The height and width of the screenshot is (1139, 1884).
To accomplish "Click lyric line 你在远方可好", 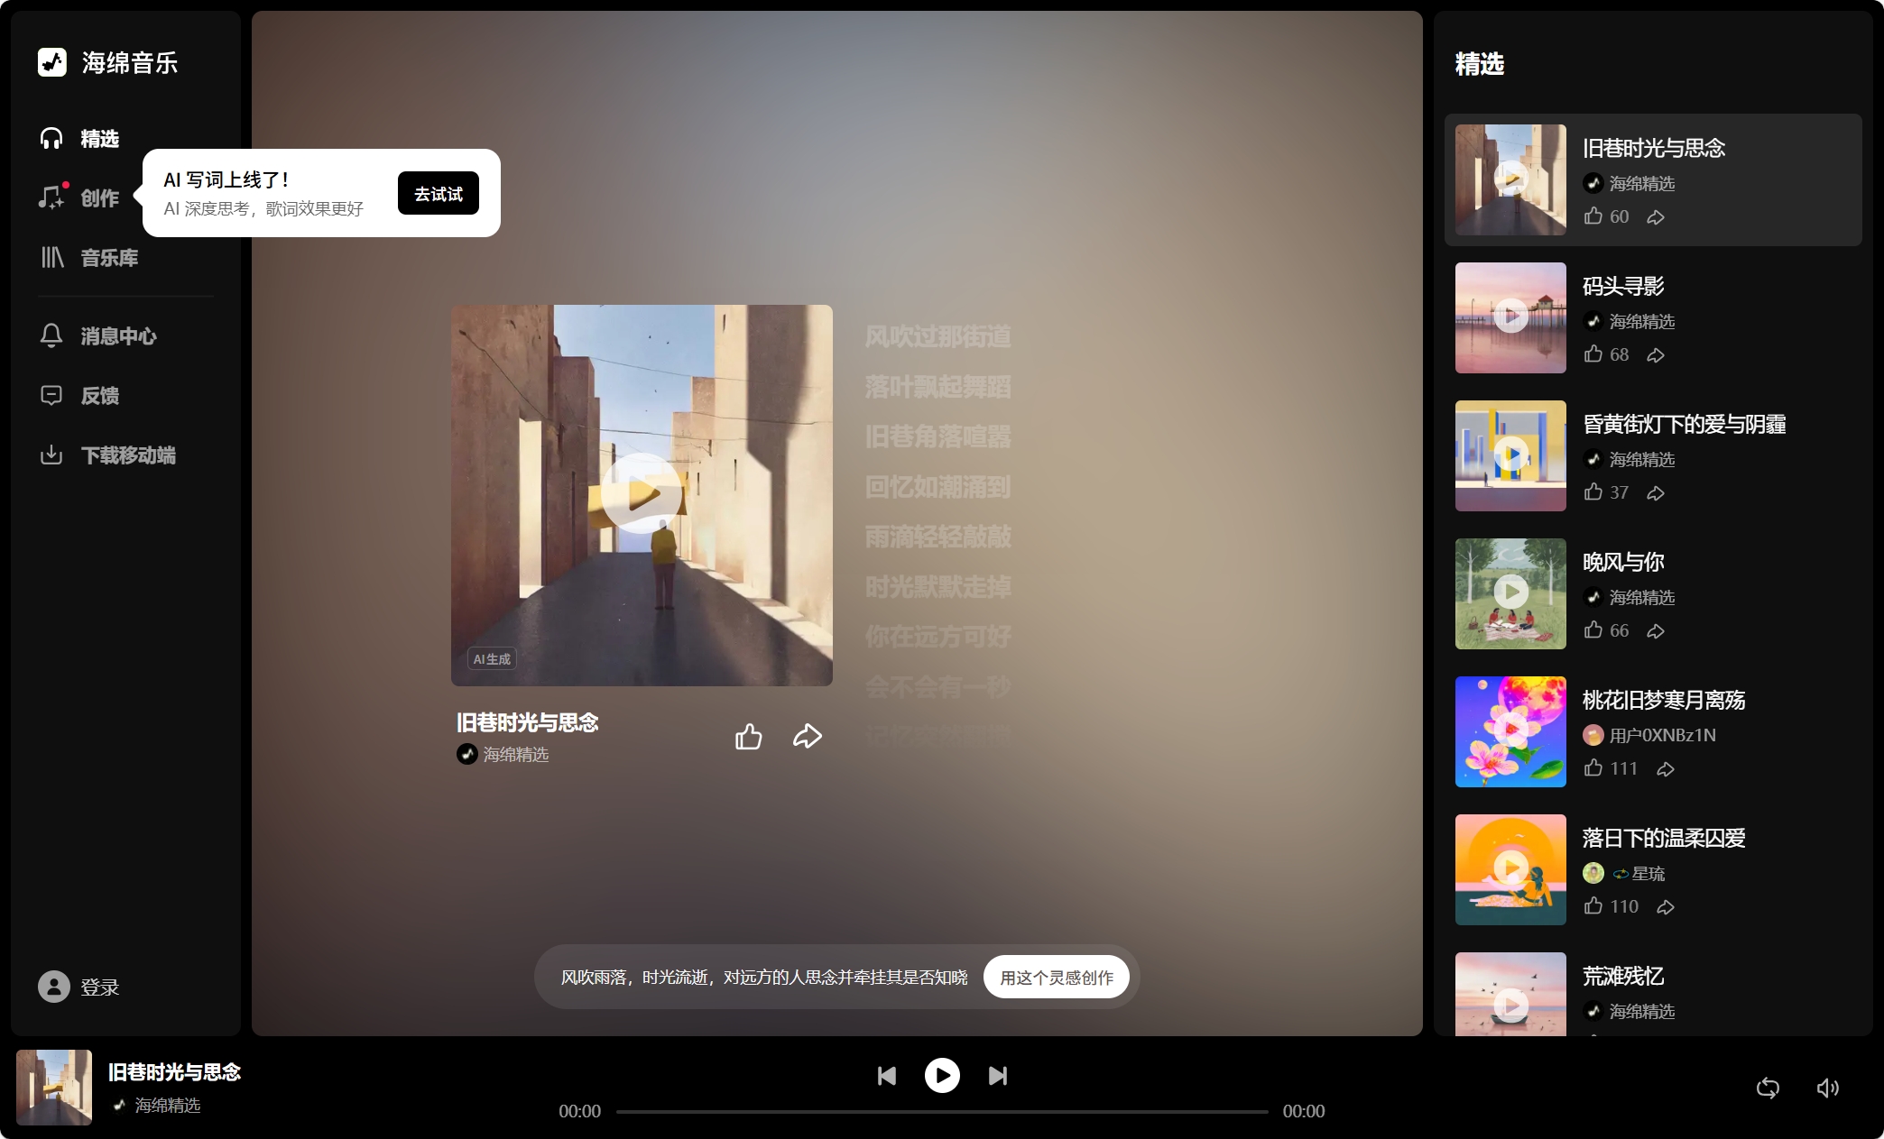I will (x=937, y=637).
